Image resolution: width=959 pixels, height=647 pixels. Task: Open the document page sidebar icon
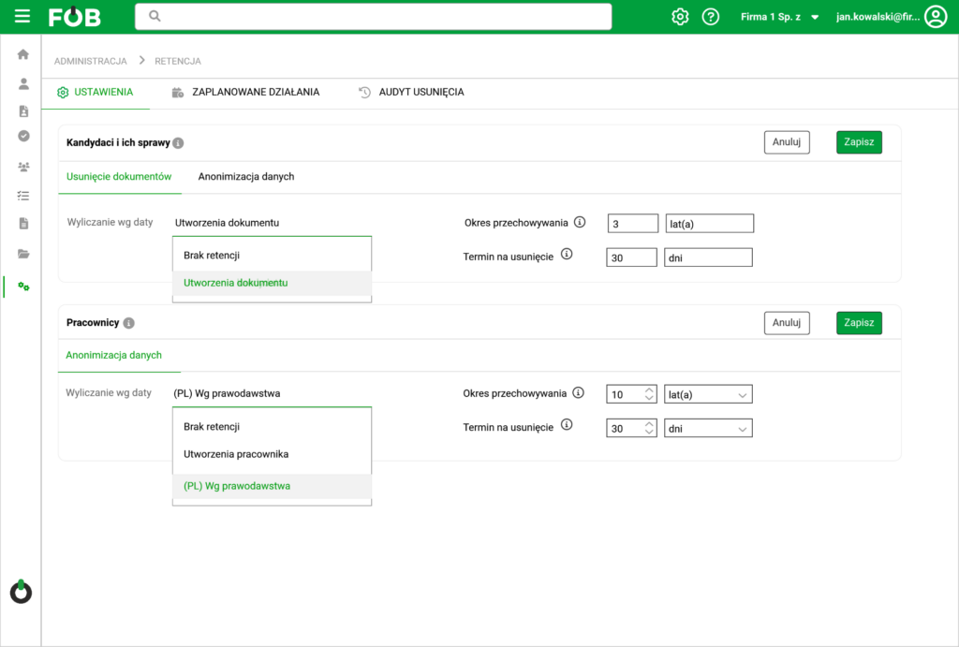click(23, 223)
